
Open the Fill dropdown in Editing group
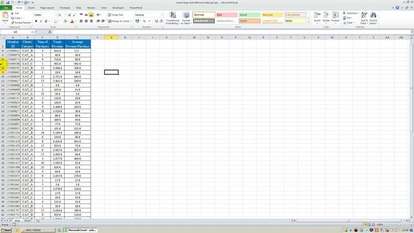tap(347, 18)
